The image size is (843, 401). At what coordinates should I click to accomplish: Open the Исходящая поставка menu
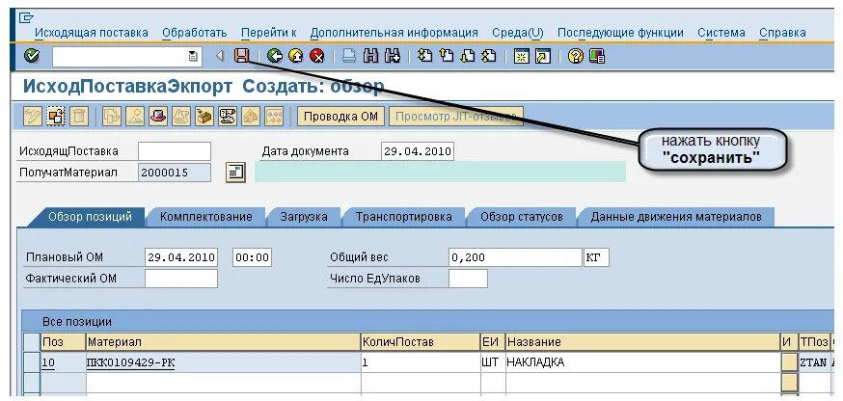92,33
